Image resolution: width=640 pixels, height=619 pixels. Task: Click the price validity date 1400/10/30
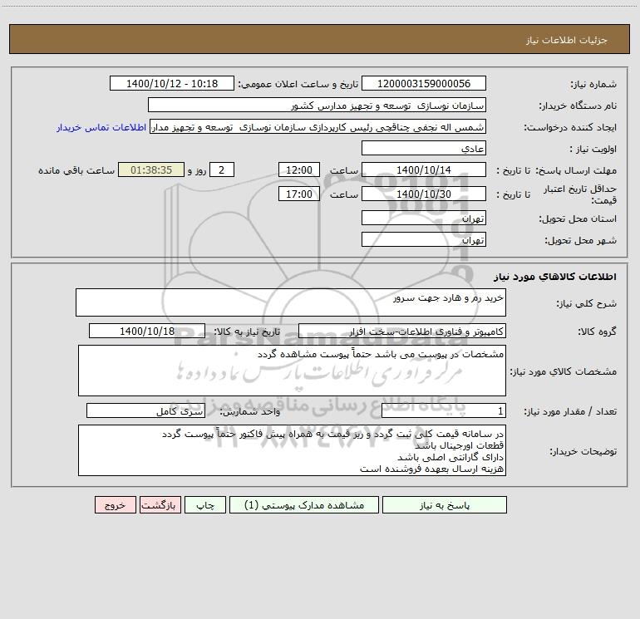pos(424,194)
